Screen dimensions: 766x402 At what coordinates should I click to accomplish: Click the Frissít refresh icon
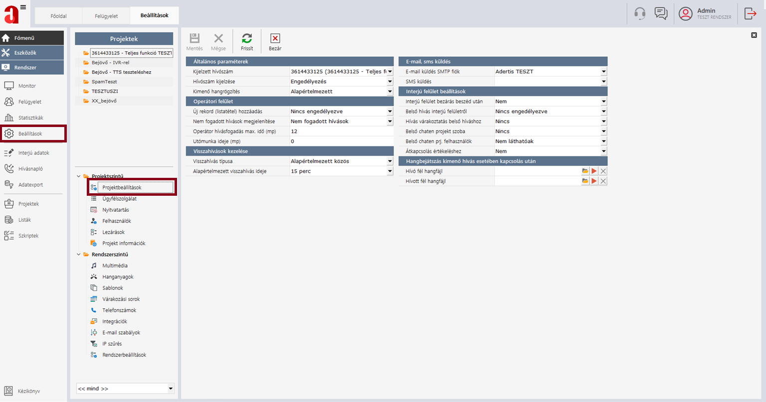(247, 39)
